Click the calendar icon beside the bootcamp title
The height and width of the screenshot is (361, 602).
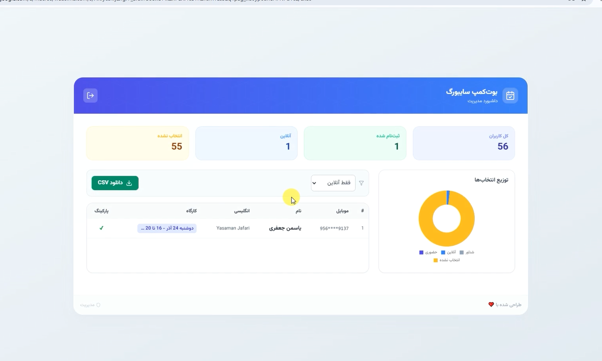[x=510, y=95]
